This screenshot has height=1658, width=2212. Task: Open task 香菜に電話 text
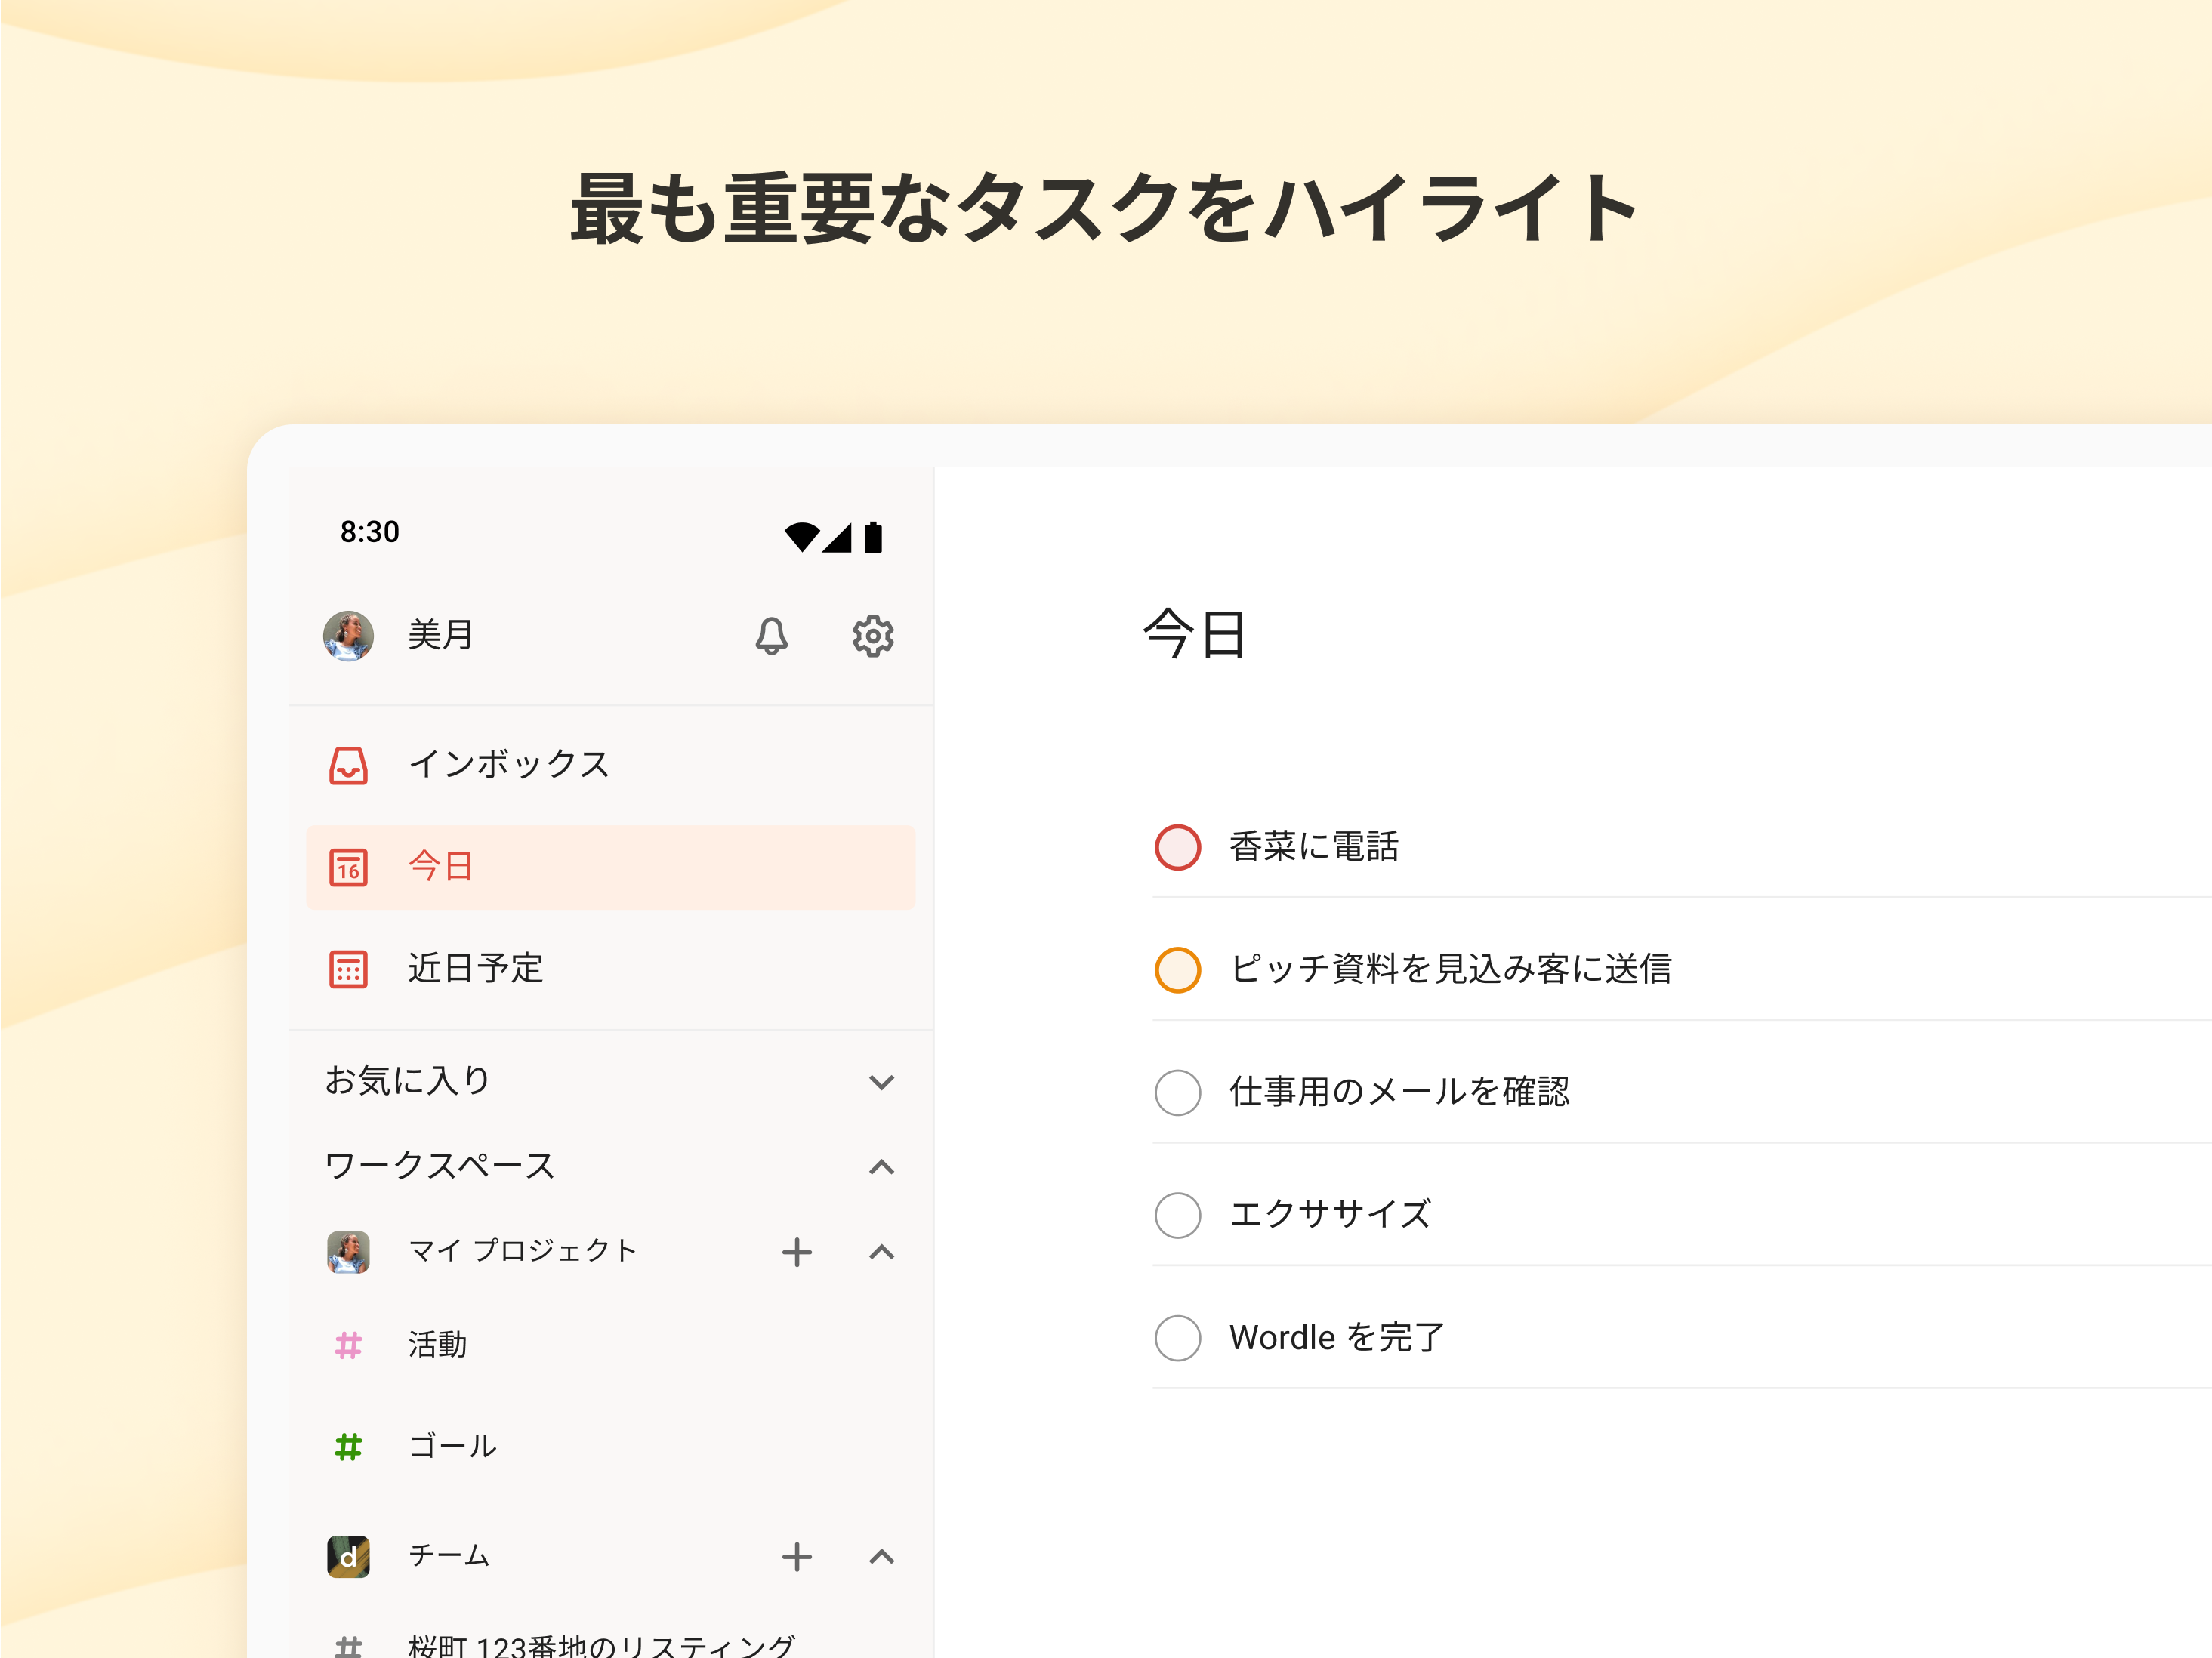click(1314, 847)
